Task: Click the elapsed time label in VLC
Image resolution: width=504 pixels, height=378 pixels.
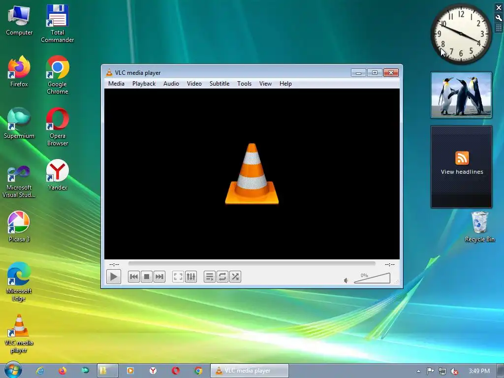Action: point(114,264)
